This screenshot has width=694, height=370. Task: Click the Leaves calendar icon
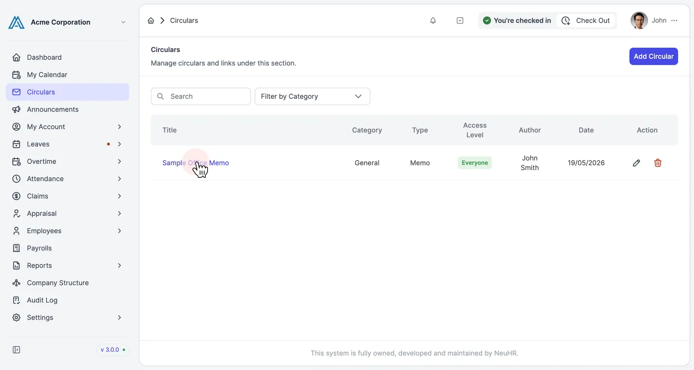coord(16,144)
